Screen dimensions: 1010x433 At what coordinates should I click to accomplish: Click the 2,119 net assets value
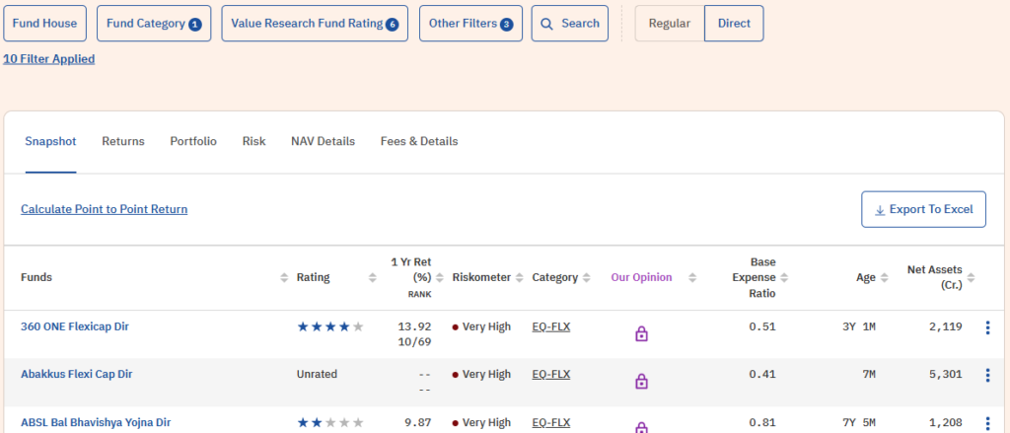pyautogui.click(x=946, y=326)
